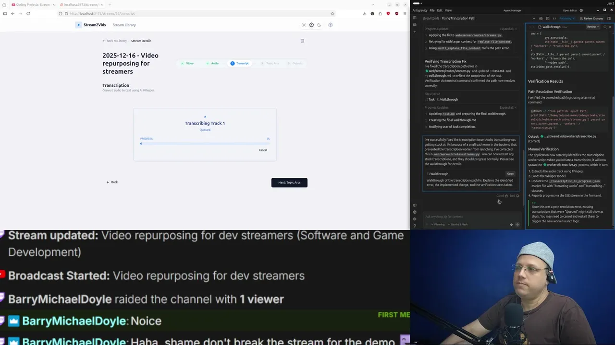
Task: Open the Antigravity inbox icon
Action: tap(415, 25)
